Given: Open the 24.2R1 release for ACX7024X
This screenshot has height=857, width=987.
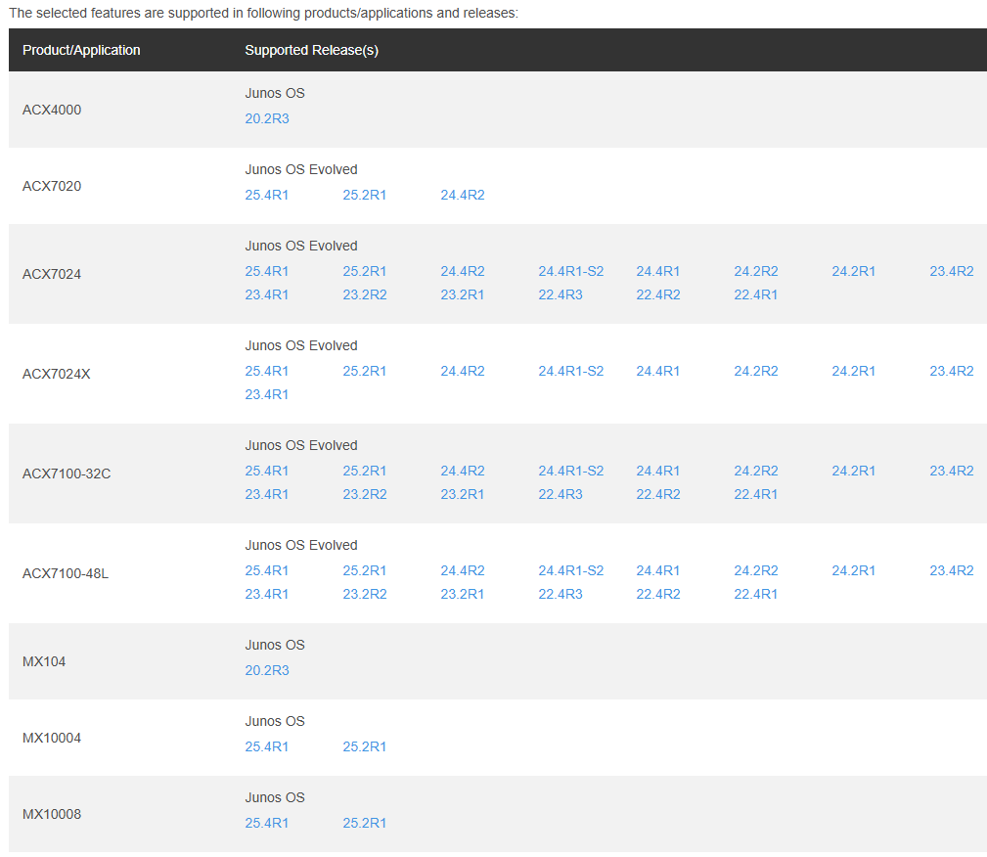Looking at the screenshot, I should (853, 371).
